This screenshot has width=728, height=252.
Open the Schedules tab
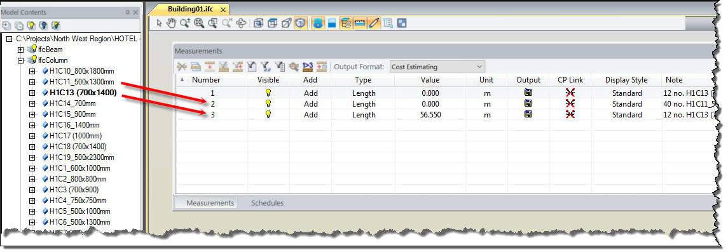tap(267, 203)
